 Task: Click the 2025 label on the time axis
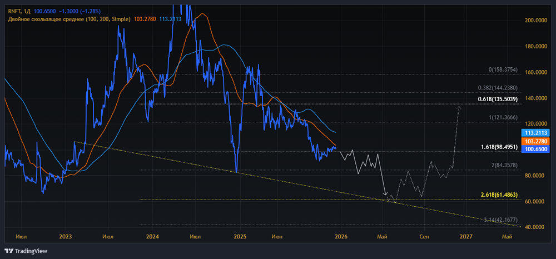click(x=240, y=236)
